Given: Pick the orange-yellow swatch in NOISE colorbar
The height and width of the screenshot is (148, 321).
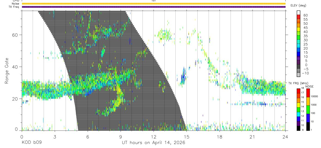Looking at the screenshot, I should [308, 101].
